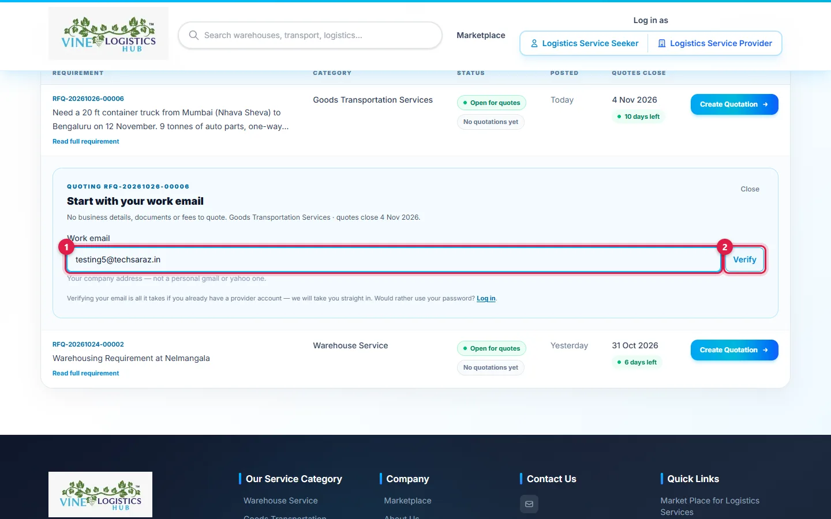Read full requirement for RFQ-20261026-00006
Image resolution: width=831 pixels, height=519 pixels.
(x=86, y=141)
